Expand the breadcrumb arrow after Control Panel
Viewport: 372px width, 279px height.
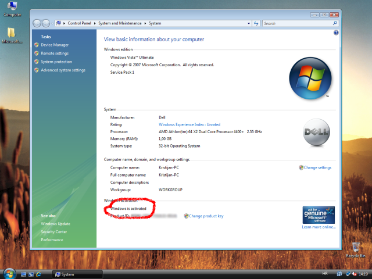click(95, 23)
